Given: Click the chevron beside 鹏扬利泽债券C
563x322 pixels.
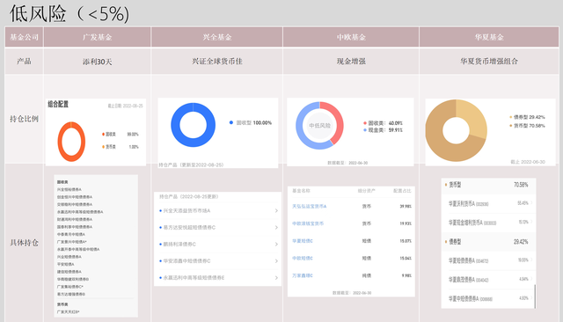Looking at the screenshot, I should [276, 244].
